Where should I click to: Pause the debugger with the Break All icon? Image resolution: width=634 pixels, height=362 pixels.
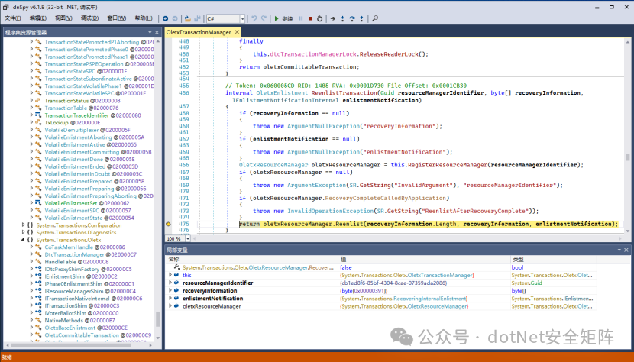pos(301,18)
